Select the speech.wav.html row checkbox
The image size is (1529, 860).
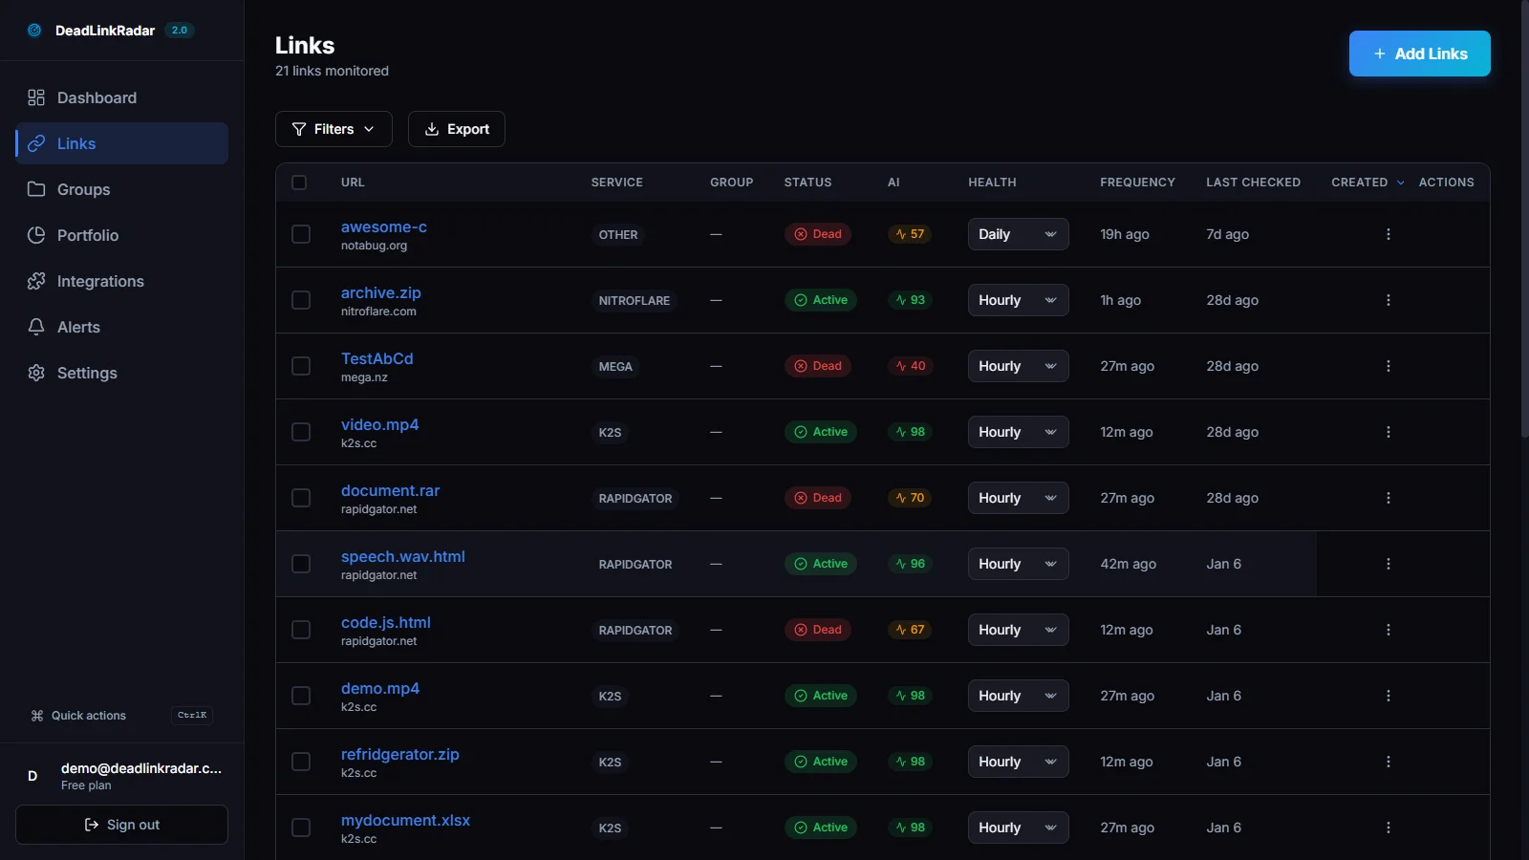point(301,564)
